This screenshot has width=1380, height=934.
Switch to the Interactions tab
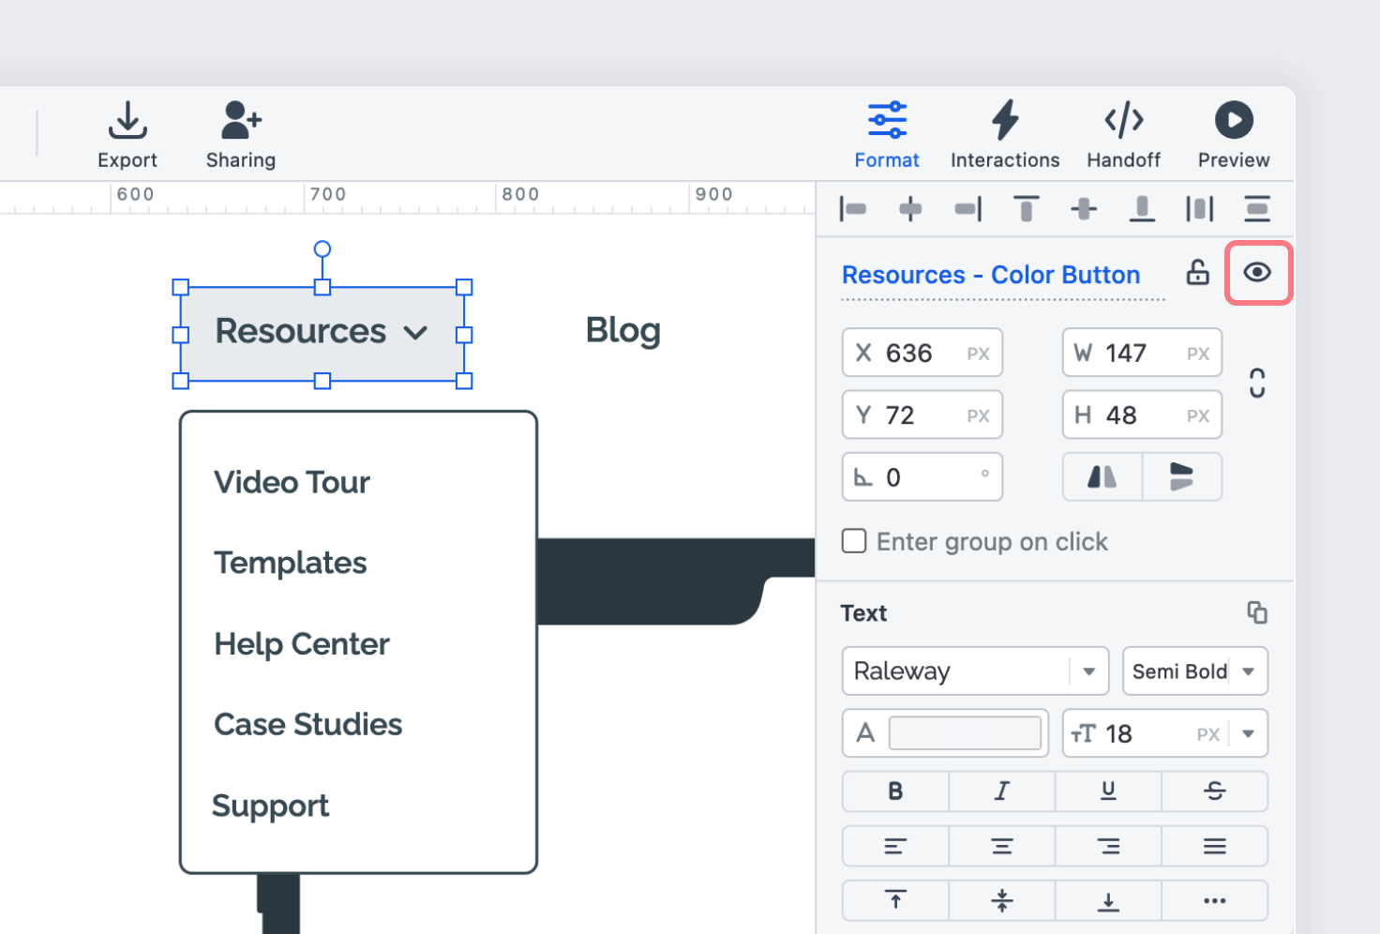click(x=1005, y=135)
